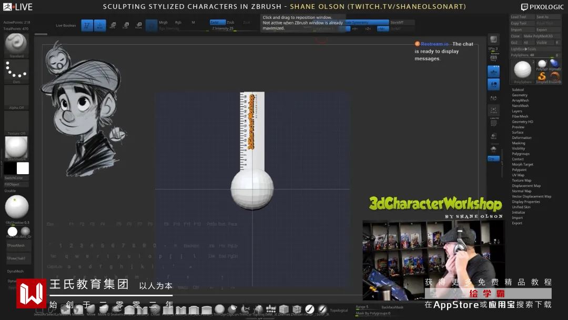Image resolution: width=568 pixels, height=320 pixels.
Task: Open the SkinShade4 material picker
Action: pos(16,148)
